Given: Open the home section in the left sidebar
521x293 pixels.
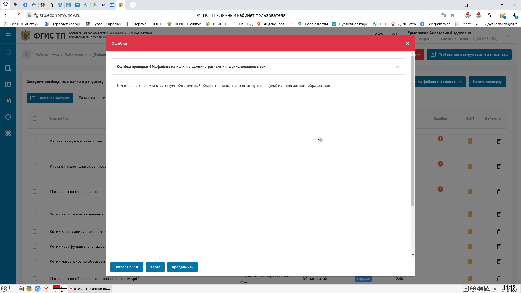Looking at the screenshot, I should [x=8, y=52].
